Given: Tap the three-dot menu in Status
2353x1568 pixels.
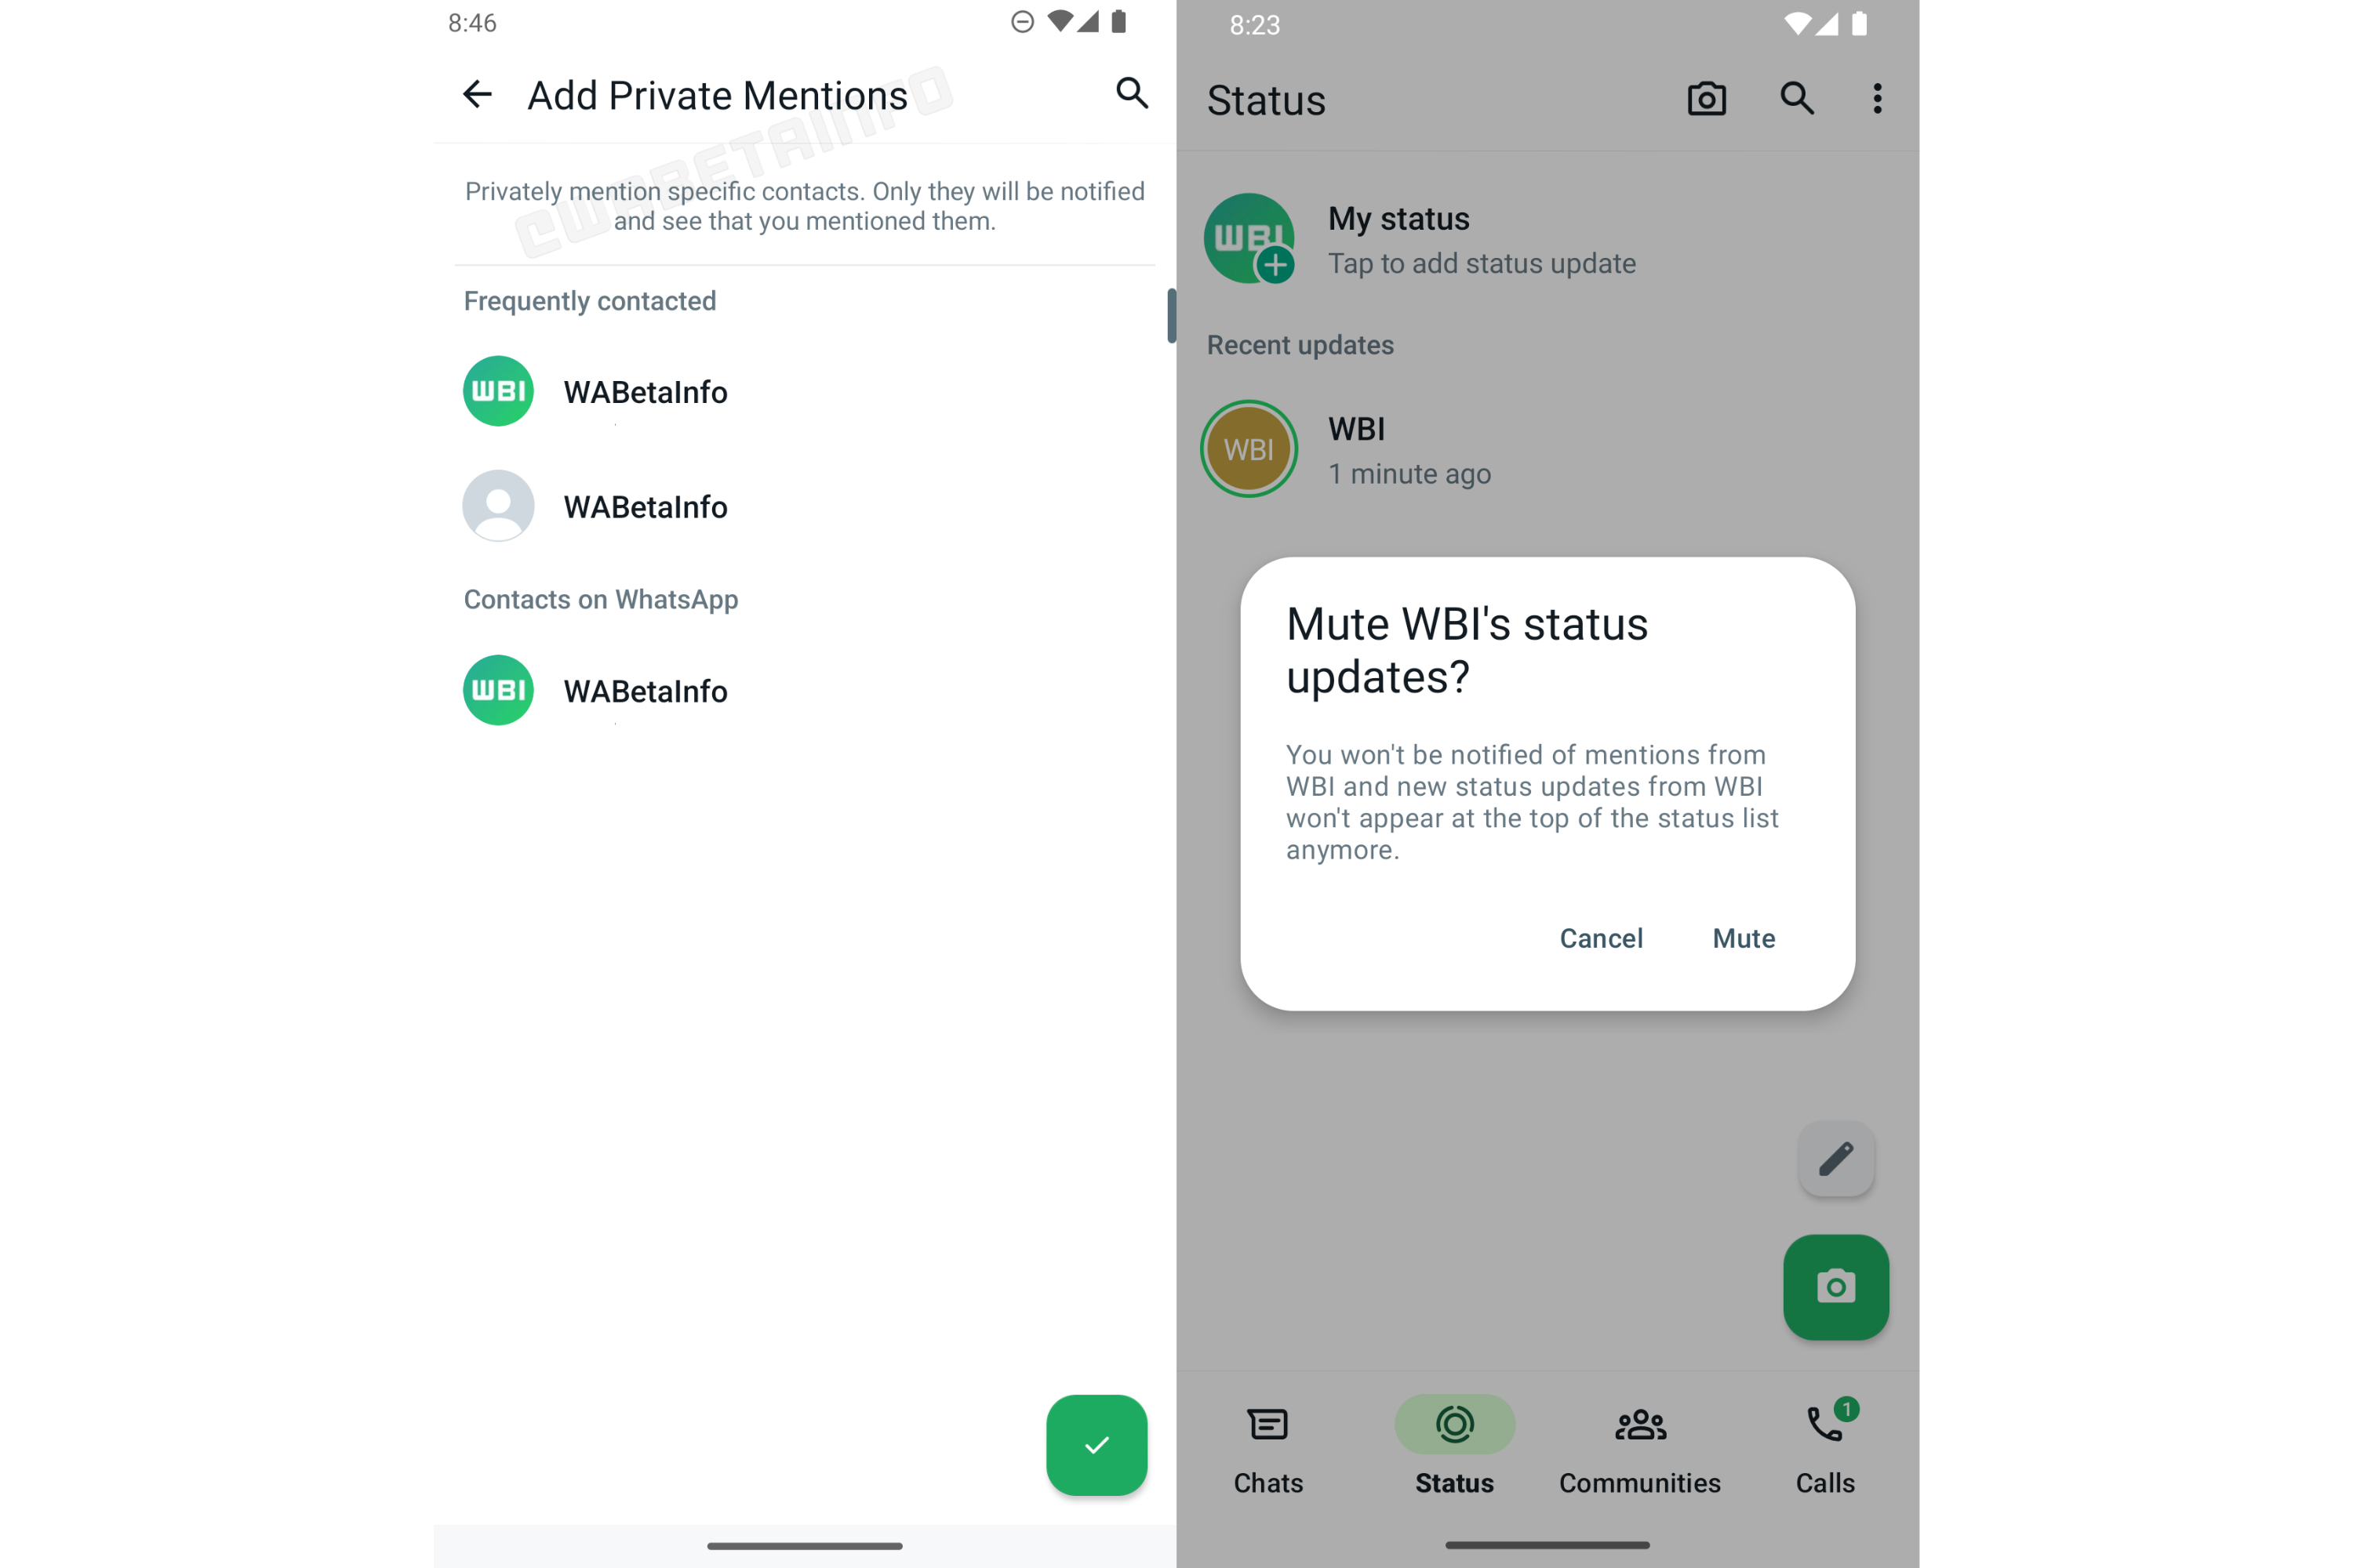Looking at the screenshot, I should pyautogui.click(x=1877, y=98).
